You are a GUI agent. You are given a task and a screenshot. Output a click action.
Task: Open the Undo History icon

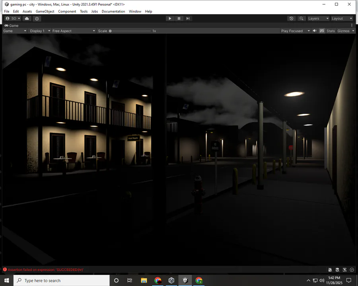[x=291, y=19]
